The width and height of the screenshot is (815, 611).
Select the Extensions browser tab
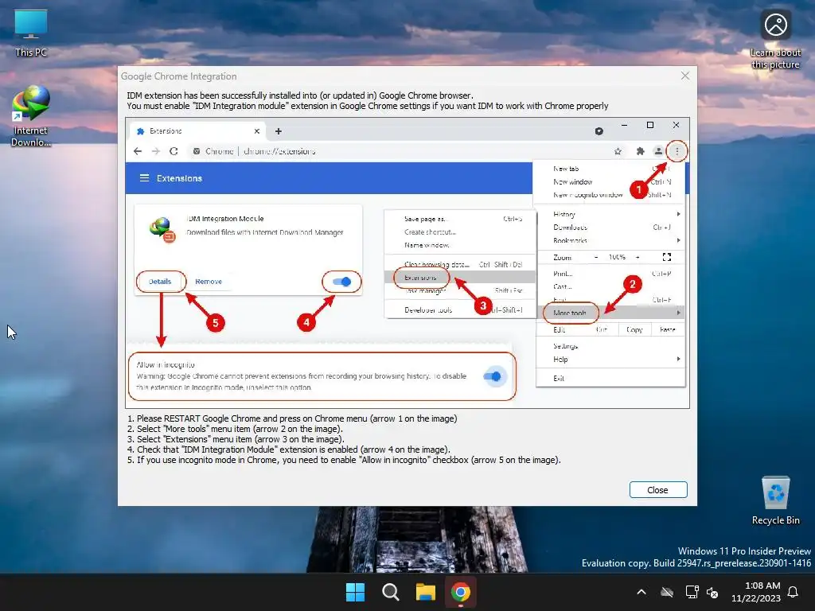[197, 131]
